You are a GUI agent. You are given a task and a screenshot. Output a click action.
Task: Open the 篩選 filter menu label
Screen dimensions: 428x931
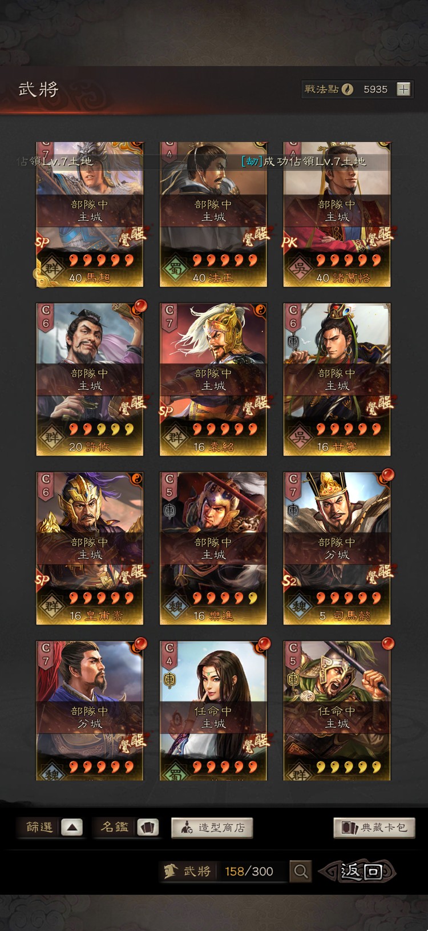click(39, 827)
